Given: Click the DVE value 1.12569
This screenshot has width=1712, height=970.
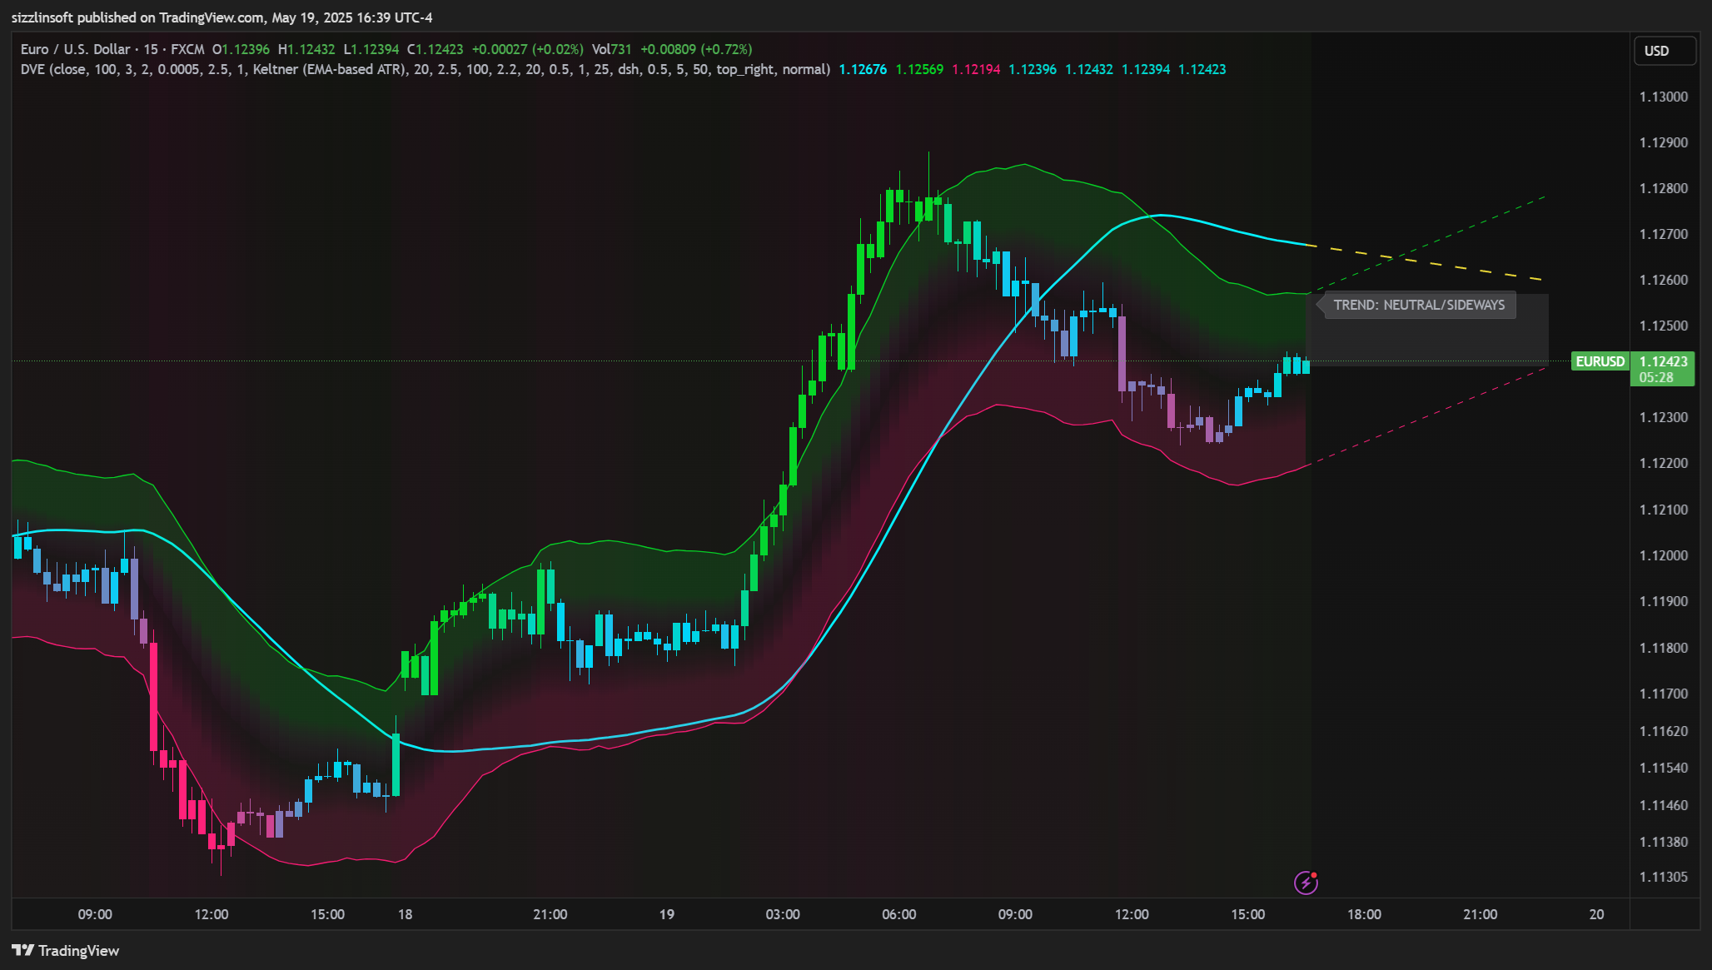Looking at the screenshot, I should (919, 69).
